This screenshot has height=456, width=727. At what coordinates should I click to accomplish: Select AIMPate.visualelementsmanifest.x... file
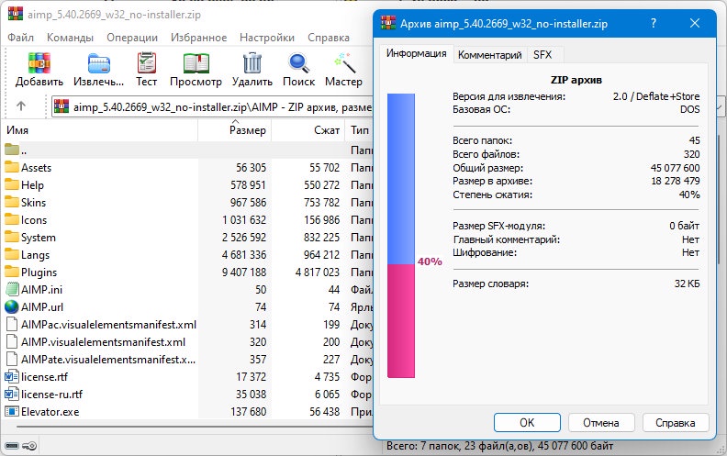108,360
